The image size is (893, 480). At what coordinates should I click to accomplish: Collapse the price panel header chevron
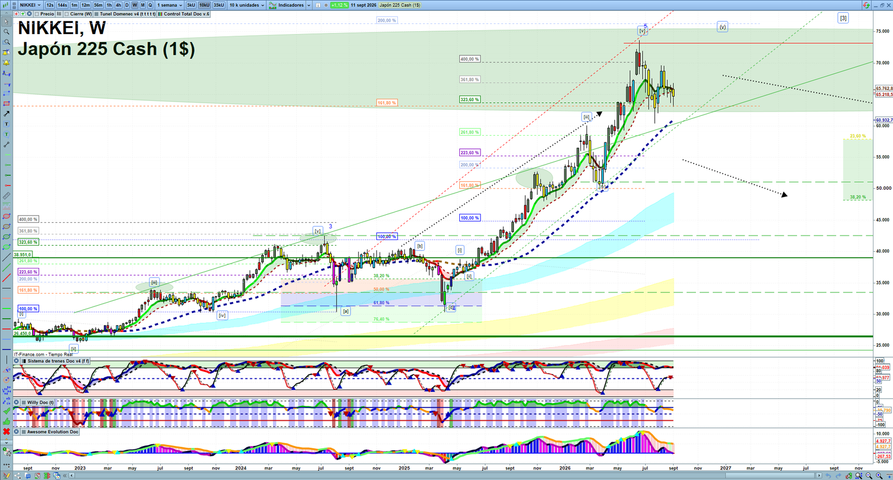coord(6,14)
